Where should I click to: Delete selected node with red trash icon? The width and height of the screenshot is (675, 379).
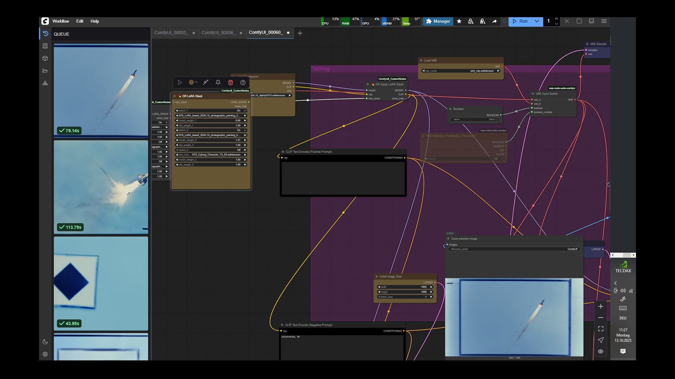[230, 82]
